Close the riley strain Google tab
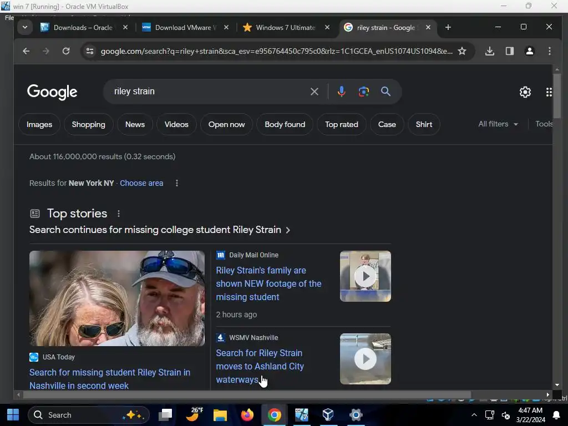 click(428, 28)
